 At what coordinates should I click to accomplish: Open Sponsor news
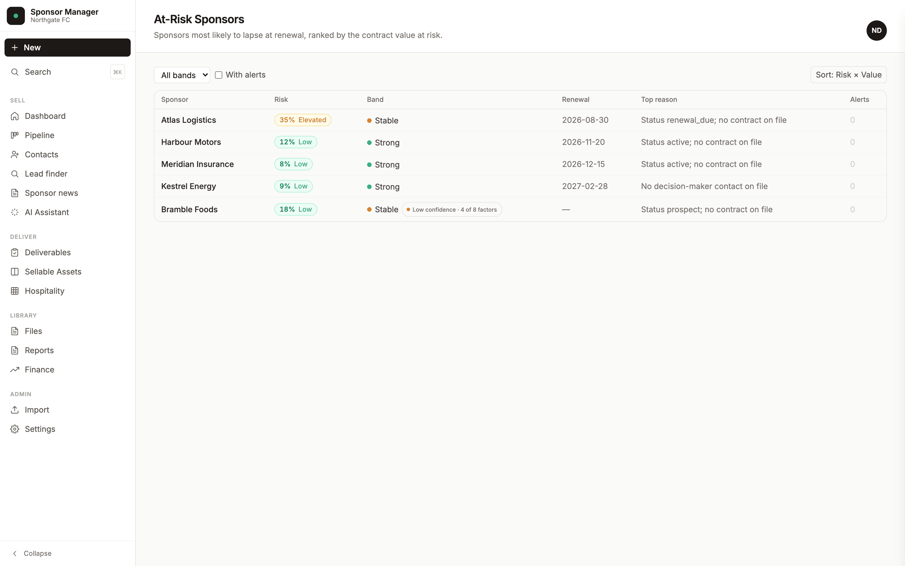pos(68,193)
